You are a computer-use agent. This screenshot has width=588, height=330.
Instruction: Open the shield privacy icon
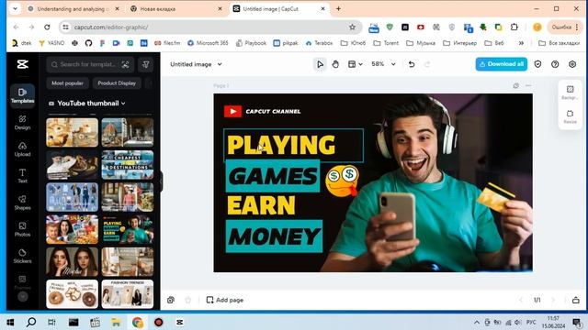tap(537, 64)
